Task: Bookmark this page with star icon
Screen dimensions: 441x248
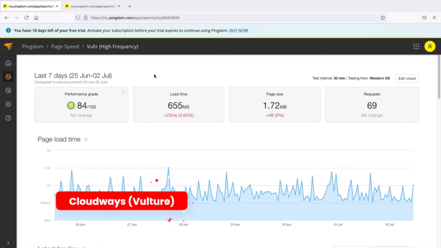Action: click(383, 18)
